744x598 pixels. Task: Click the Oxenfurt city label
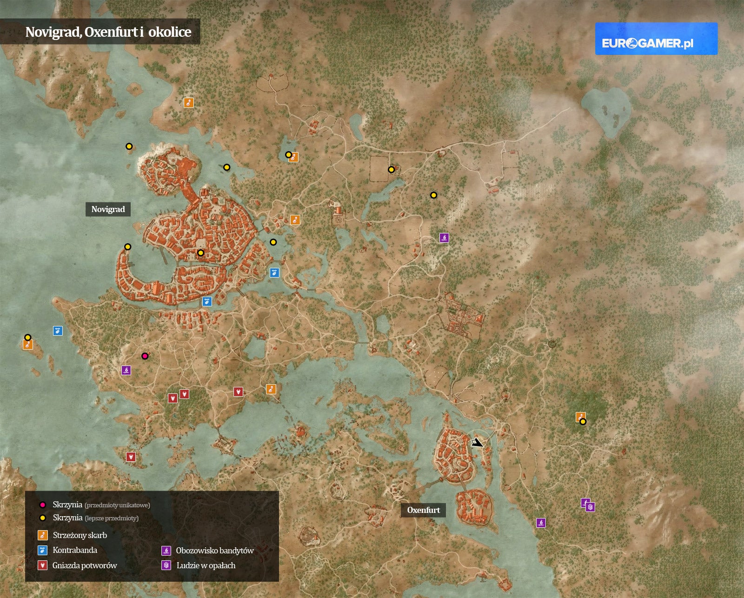[x=423, y=510]
